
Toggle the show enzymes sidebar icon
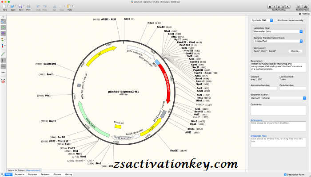point(3,22)
